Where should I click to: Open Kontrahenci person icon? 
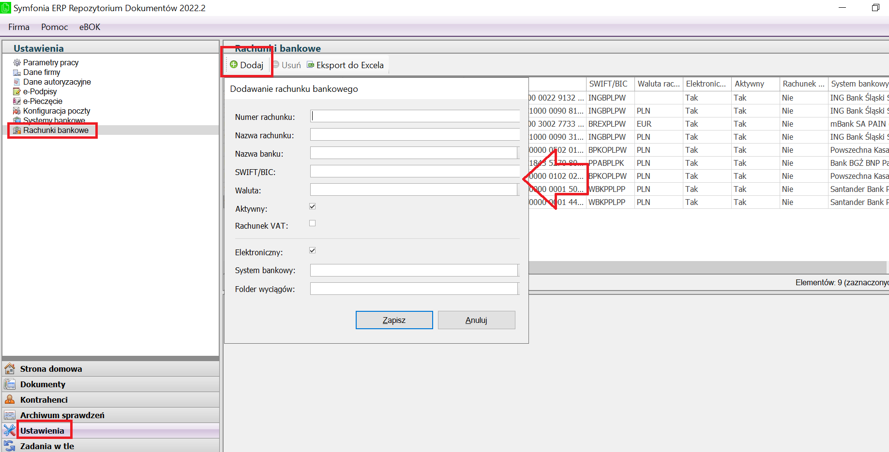click(10, 400)
